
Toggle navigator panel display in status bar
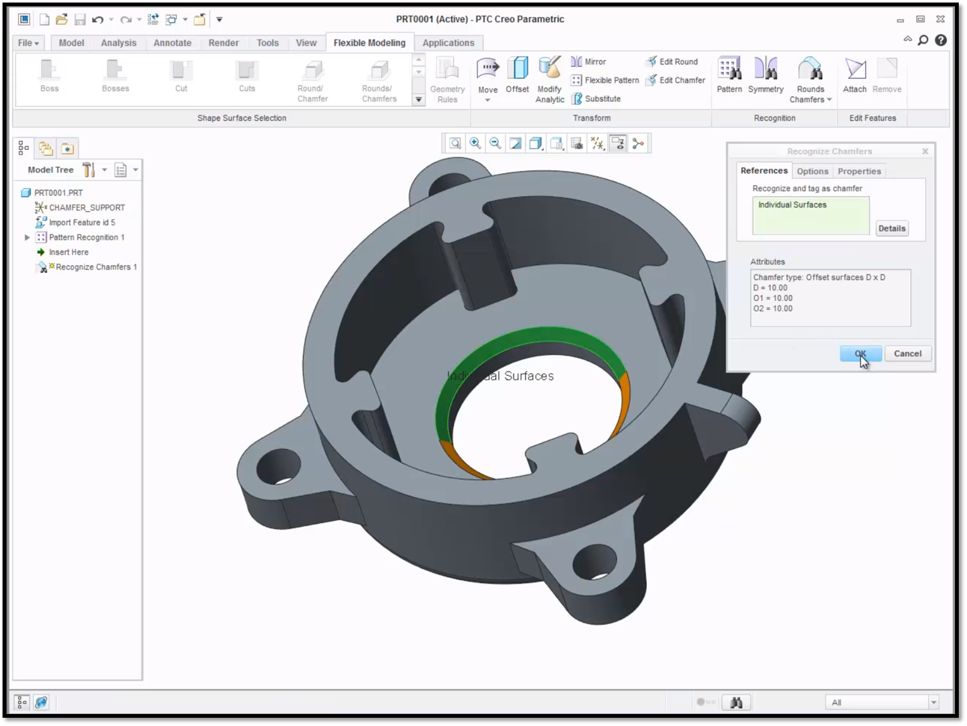pyautogui.click(x=22, y=702)
